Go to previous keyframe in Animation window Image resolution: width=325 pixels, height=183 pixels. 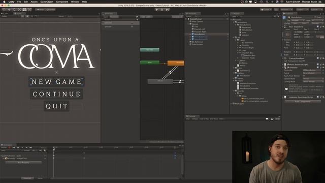tap(18, 147)
